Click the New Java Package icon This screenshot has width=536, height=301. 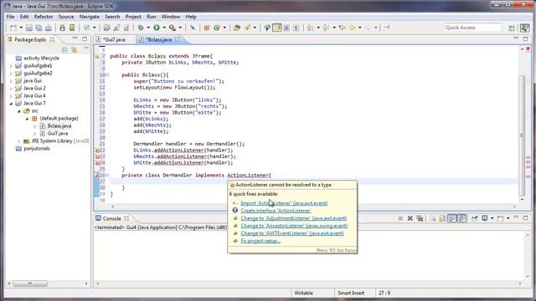(x=207, y=28)
